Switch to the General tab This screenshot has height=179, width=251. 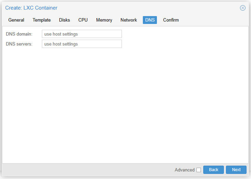pos(16,20)
